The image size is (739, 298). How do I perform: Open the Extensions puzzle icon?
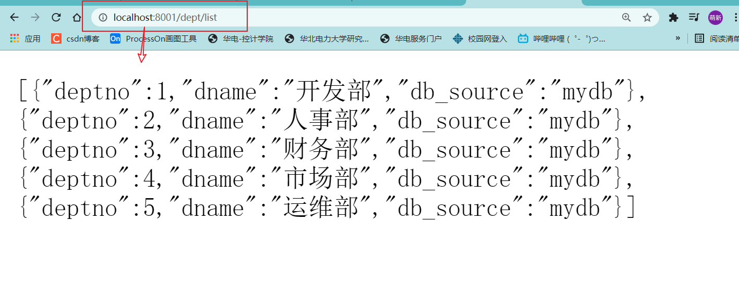tap(673, 17)
